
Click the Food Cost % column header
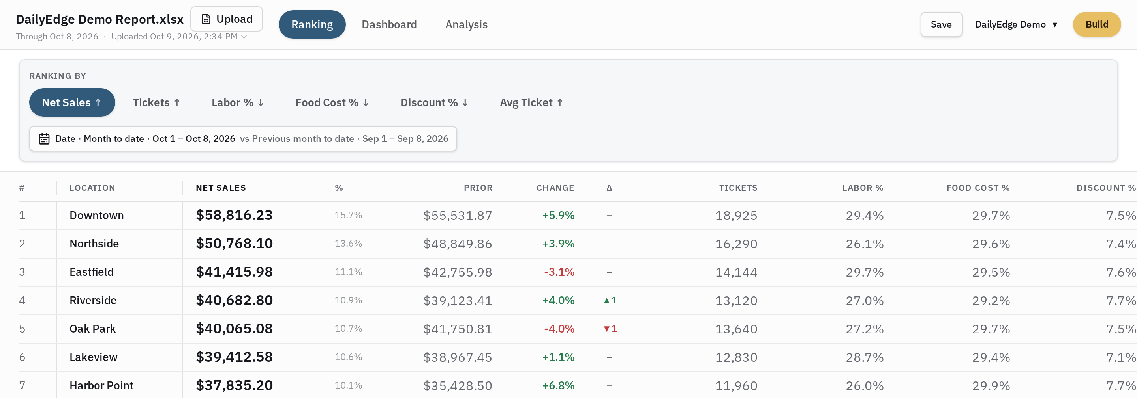pyautogui.click(x=978, y=188)
